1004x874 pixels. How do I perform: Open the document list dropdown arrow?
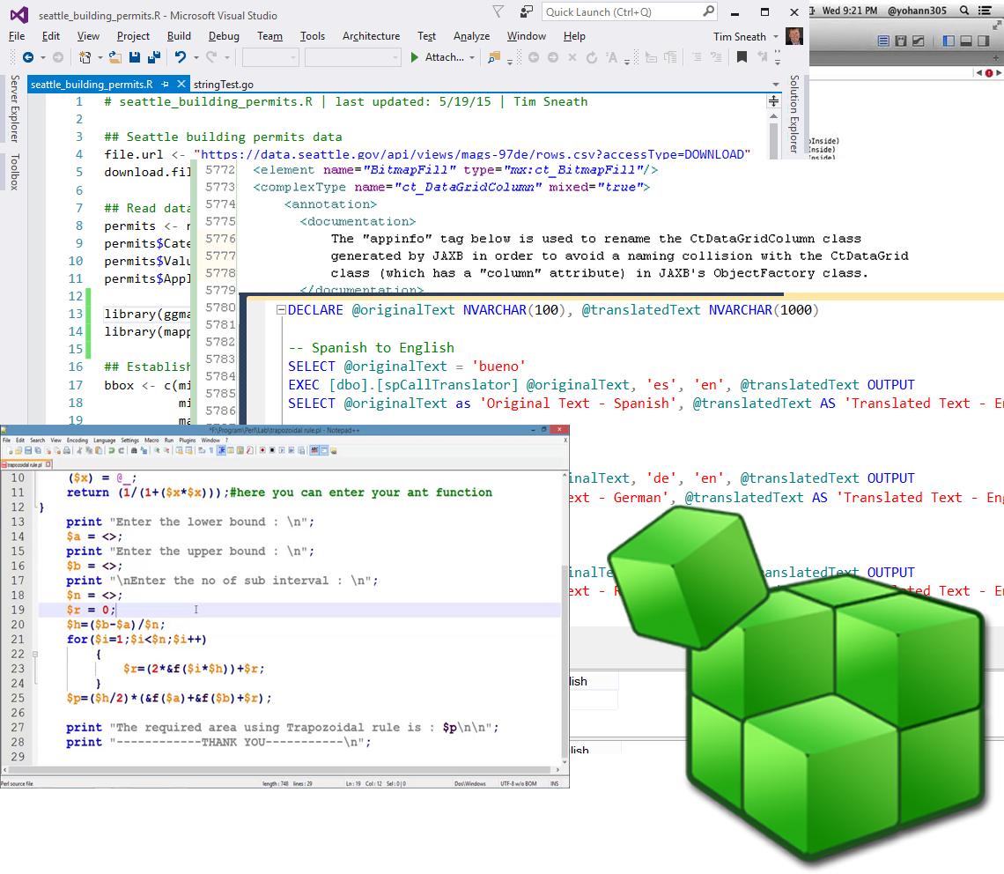pyautogui.click(x=775, y=85)
